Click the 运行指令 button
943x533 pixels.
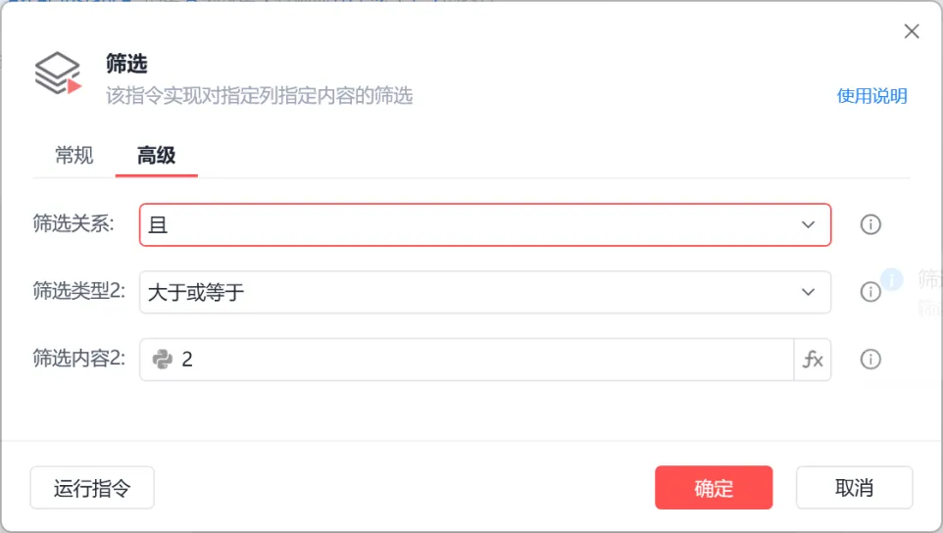point(92,487)
